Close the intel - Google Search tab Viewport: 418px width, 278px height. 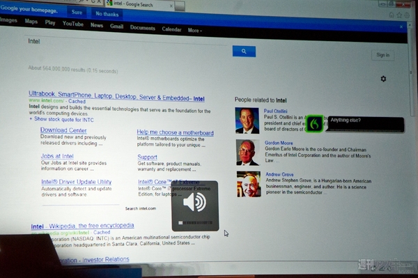[171, 6]
